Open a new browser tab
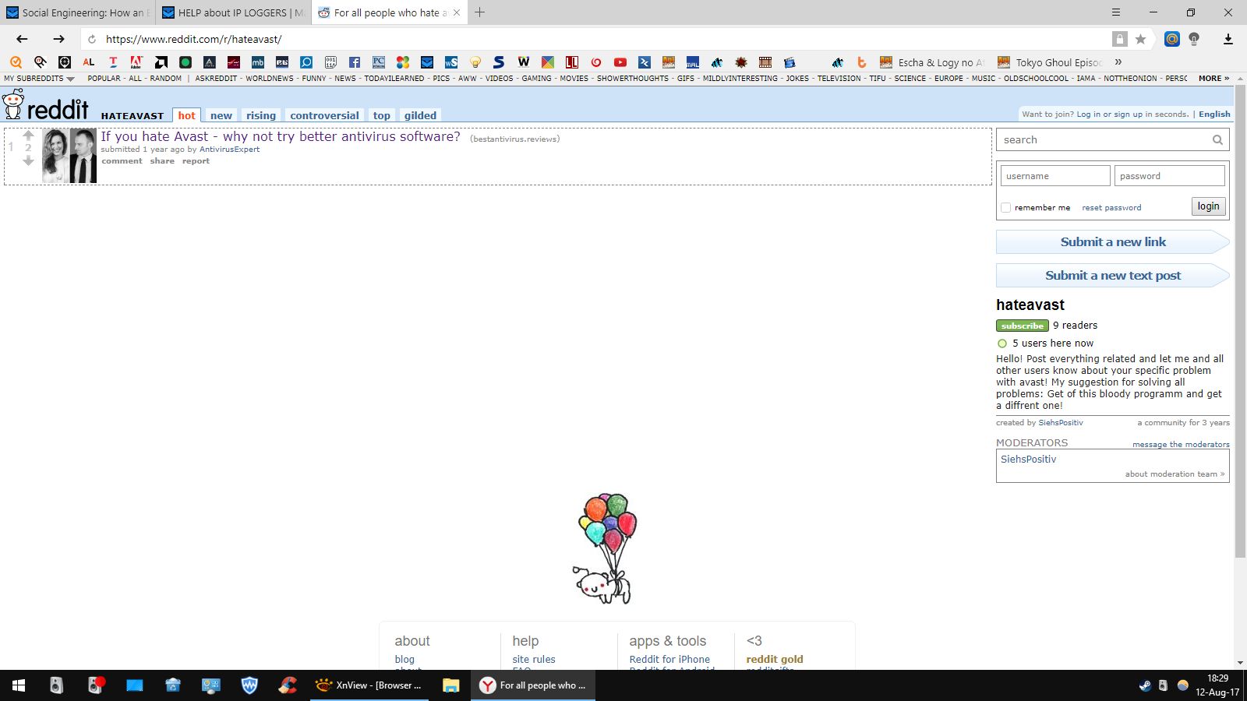 coord(479,12)
